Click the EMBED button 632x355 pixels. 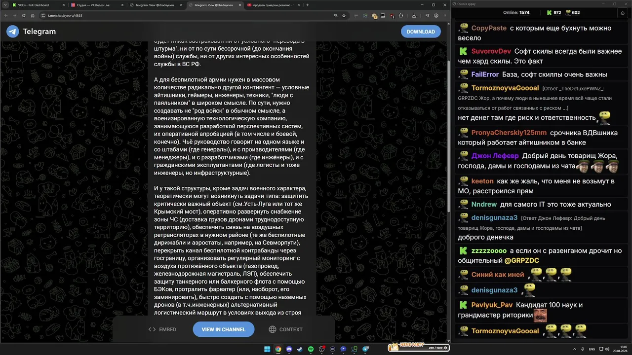[x=162, y=329]
